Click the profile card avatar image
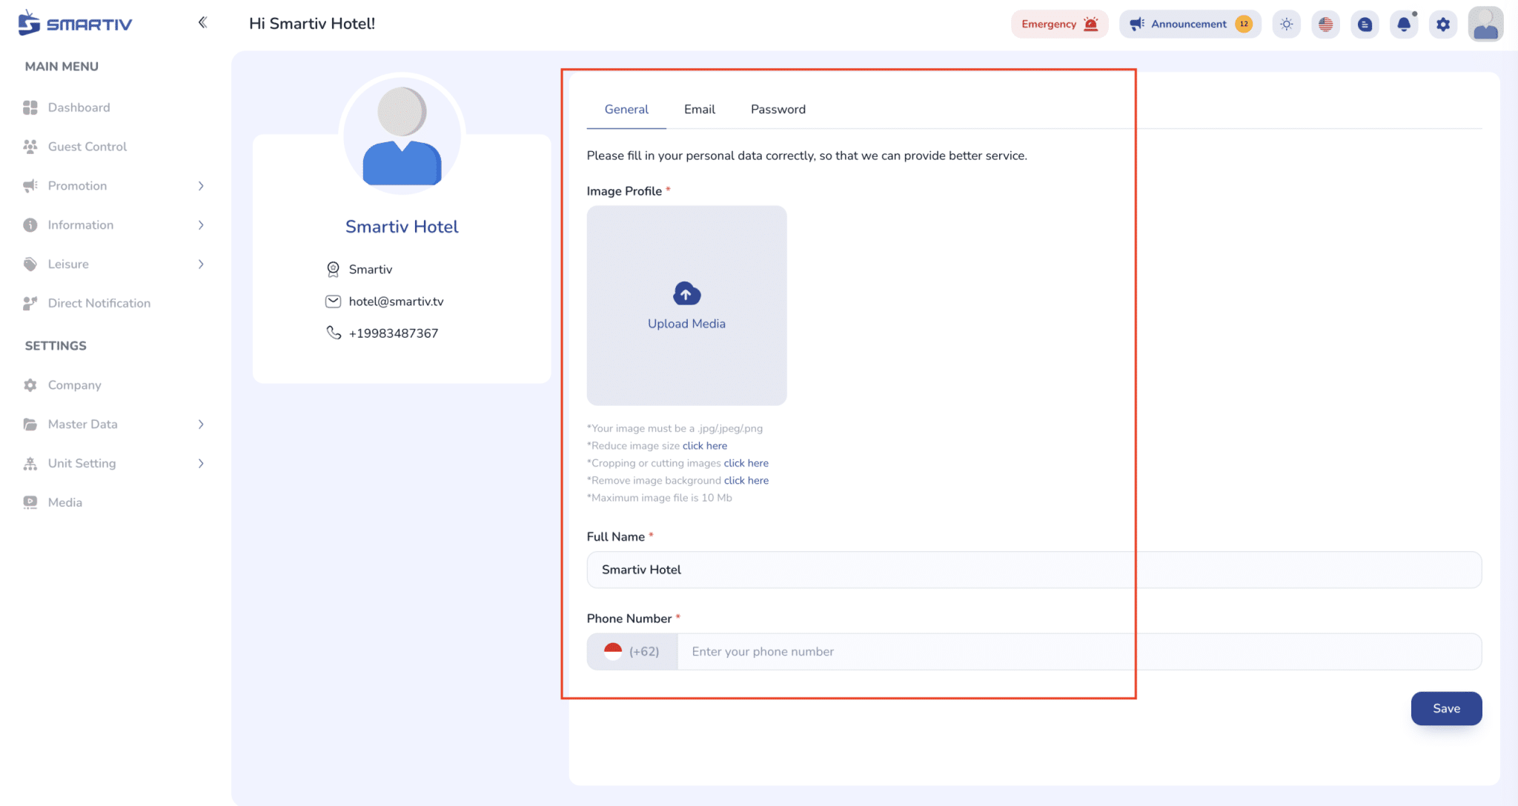The image size is (1518, 806). [x=402, y=136]
